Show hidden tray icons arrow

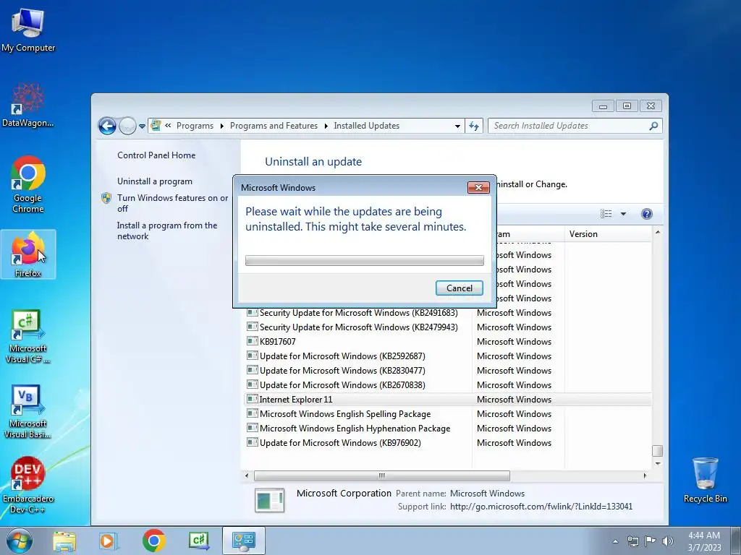(615, 541)
